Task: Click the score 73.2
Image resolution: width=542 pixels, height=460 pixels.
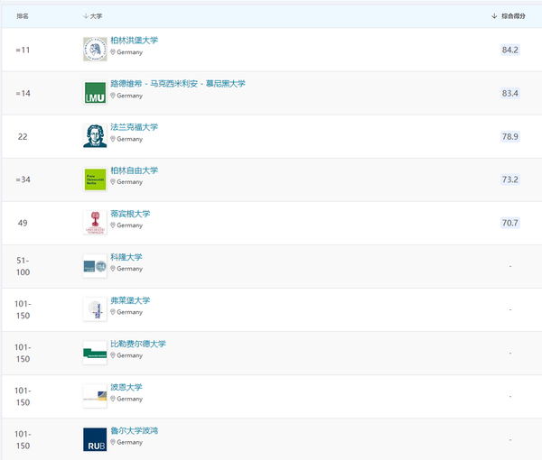Action: coord(510,179)
